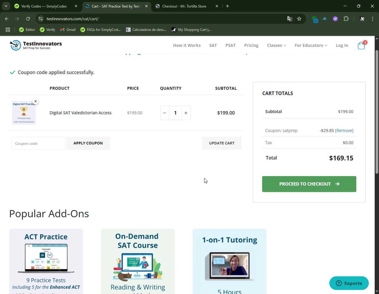The width and height of the screenshot is (379, 294).
Task: Bookmark this page with star icon
Action: tap(299, 19)
